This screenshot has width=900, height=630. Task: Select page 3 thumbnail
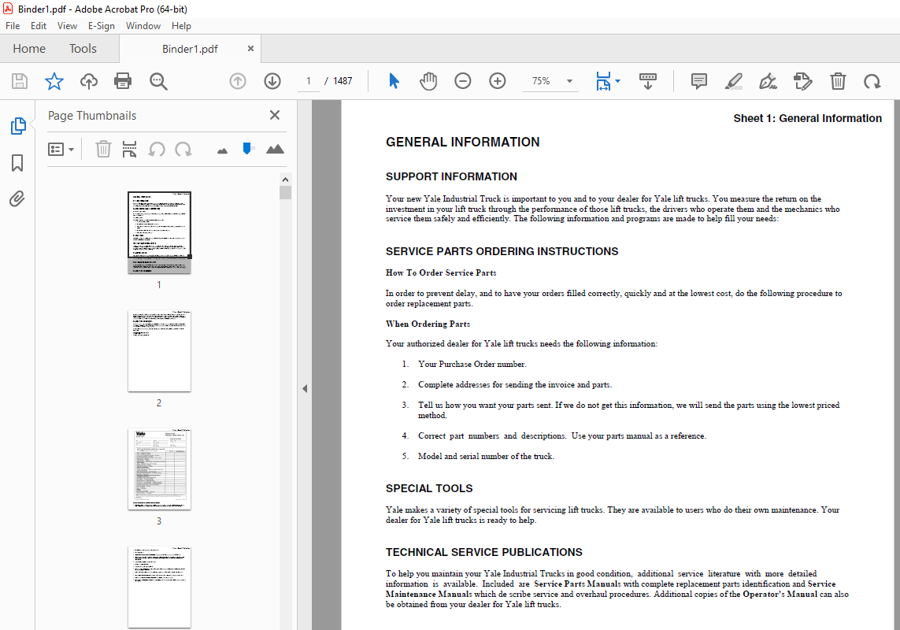(159, 469)
